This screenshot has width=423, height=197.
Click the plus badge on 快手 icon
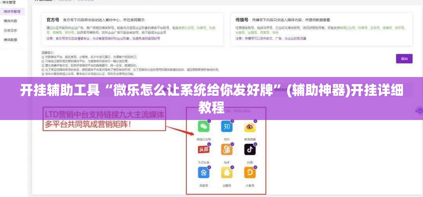(232, 144)
